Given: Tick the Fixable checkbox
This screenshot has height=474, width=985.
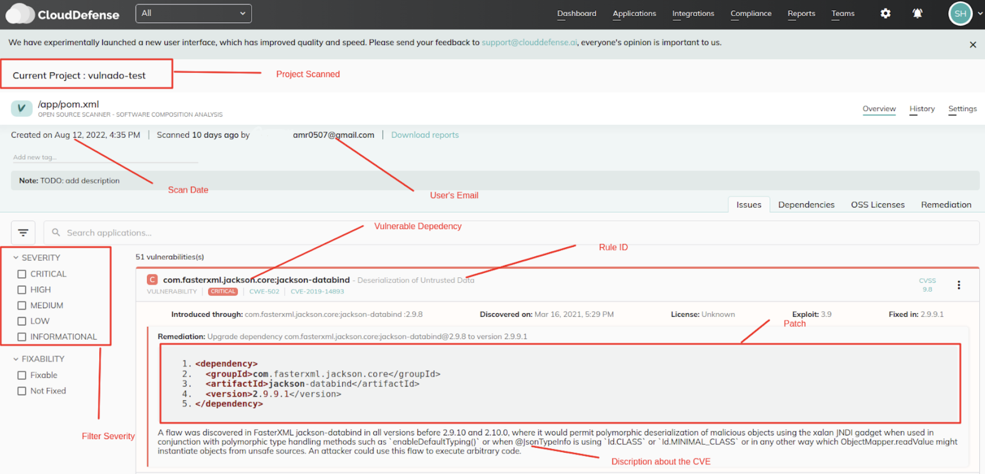Looking at the screenshot, I should coord(22,375).
